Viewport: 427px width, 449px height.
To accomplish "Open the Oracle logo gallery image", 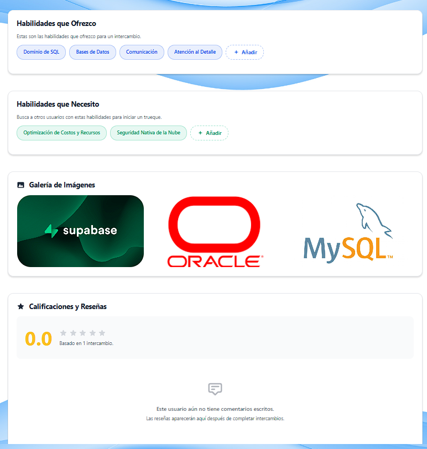I will point(215,232).
